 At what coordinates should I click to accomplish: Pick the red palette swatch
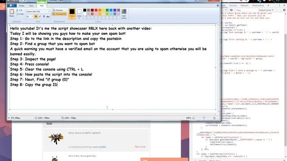(x=96, y=10)
